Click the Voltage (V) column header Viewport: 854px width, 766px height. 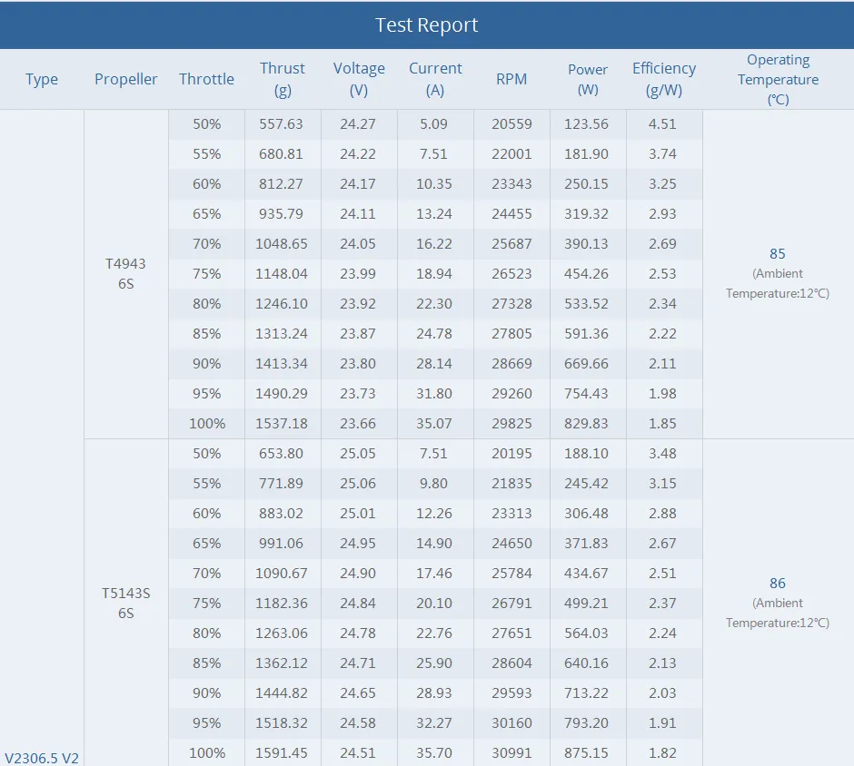(x=359, y=79)
